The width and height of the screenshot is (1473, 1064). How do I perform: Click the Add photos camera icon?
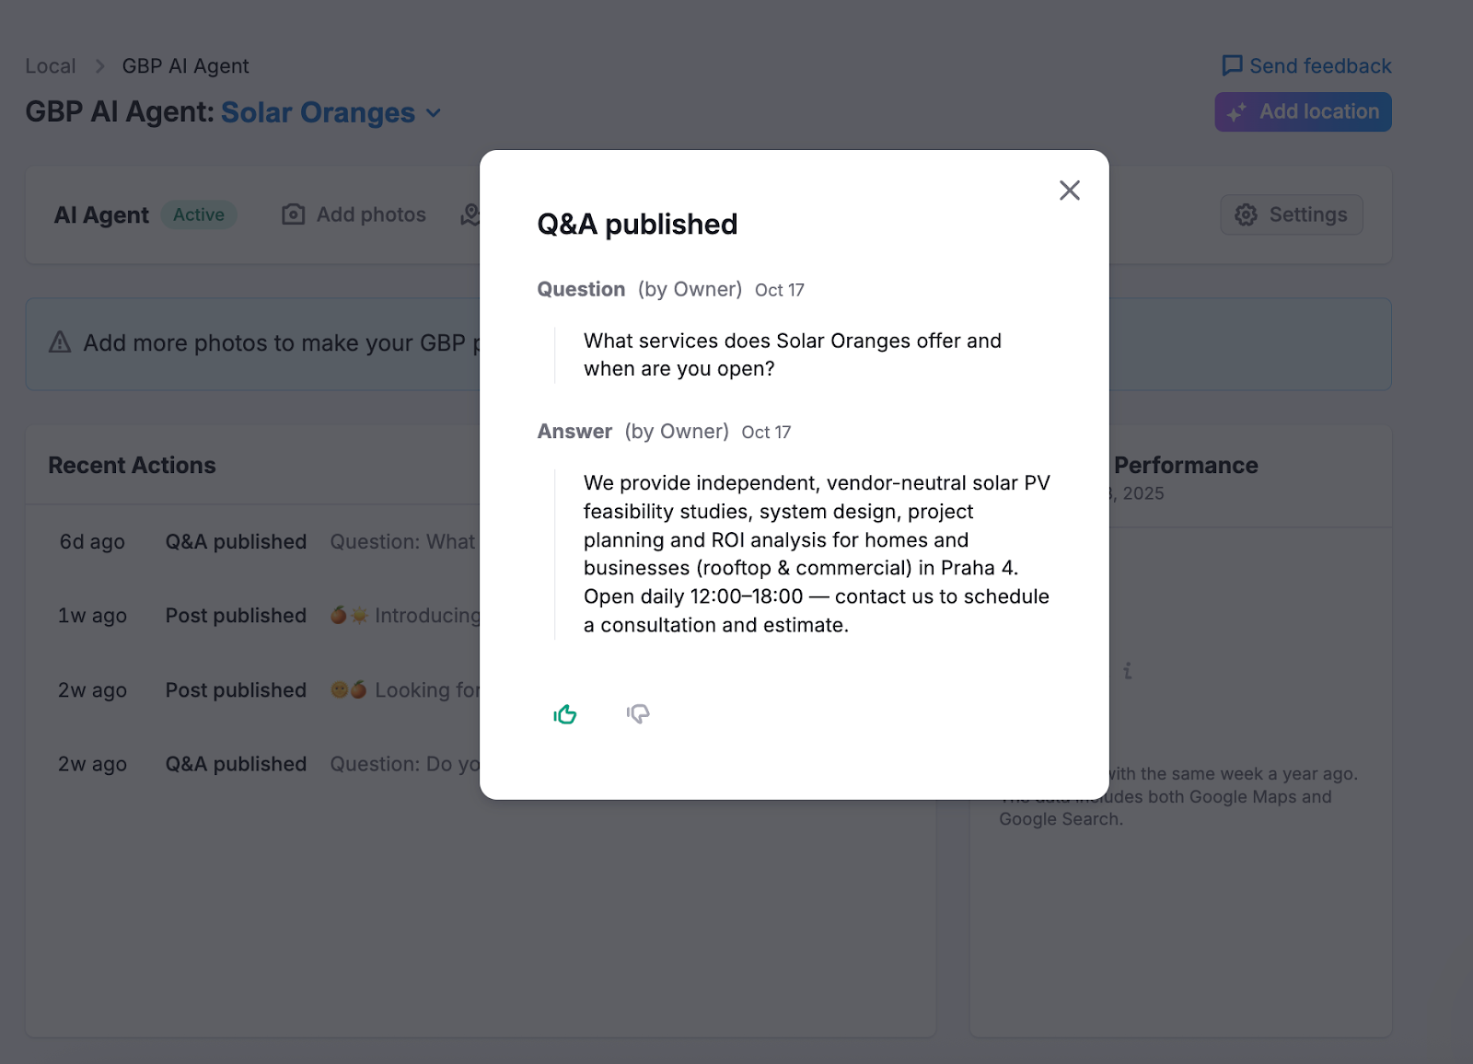pyautogui.click(x=292, y=214)
